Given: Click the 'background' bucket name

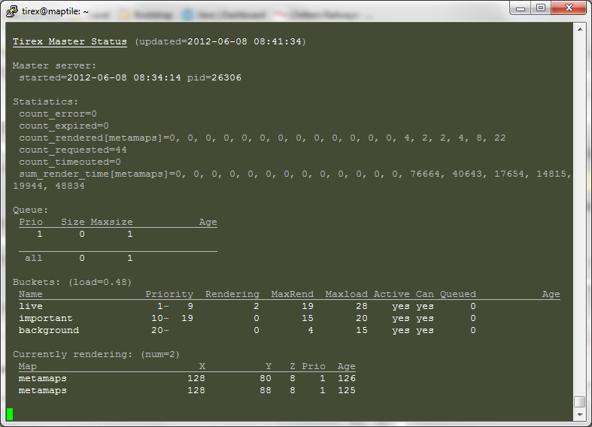Looking at the screenshot, I should [x=49, y=331].
